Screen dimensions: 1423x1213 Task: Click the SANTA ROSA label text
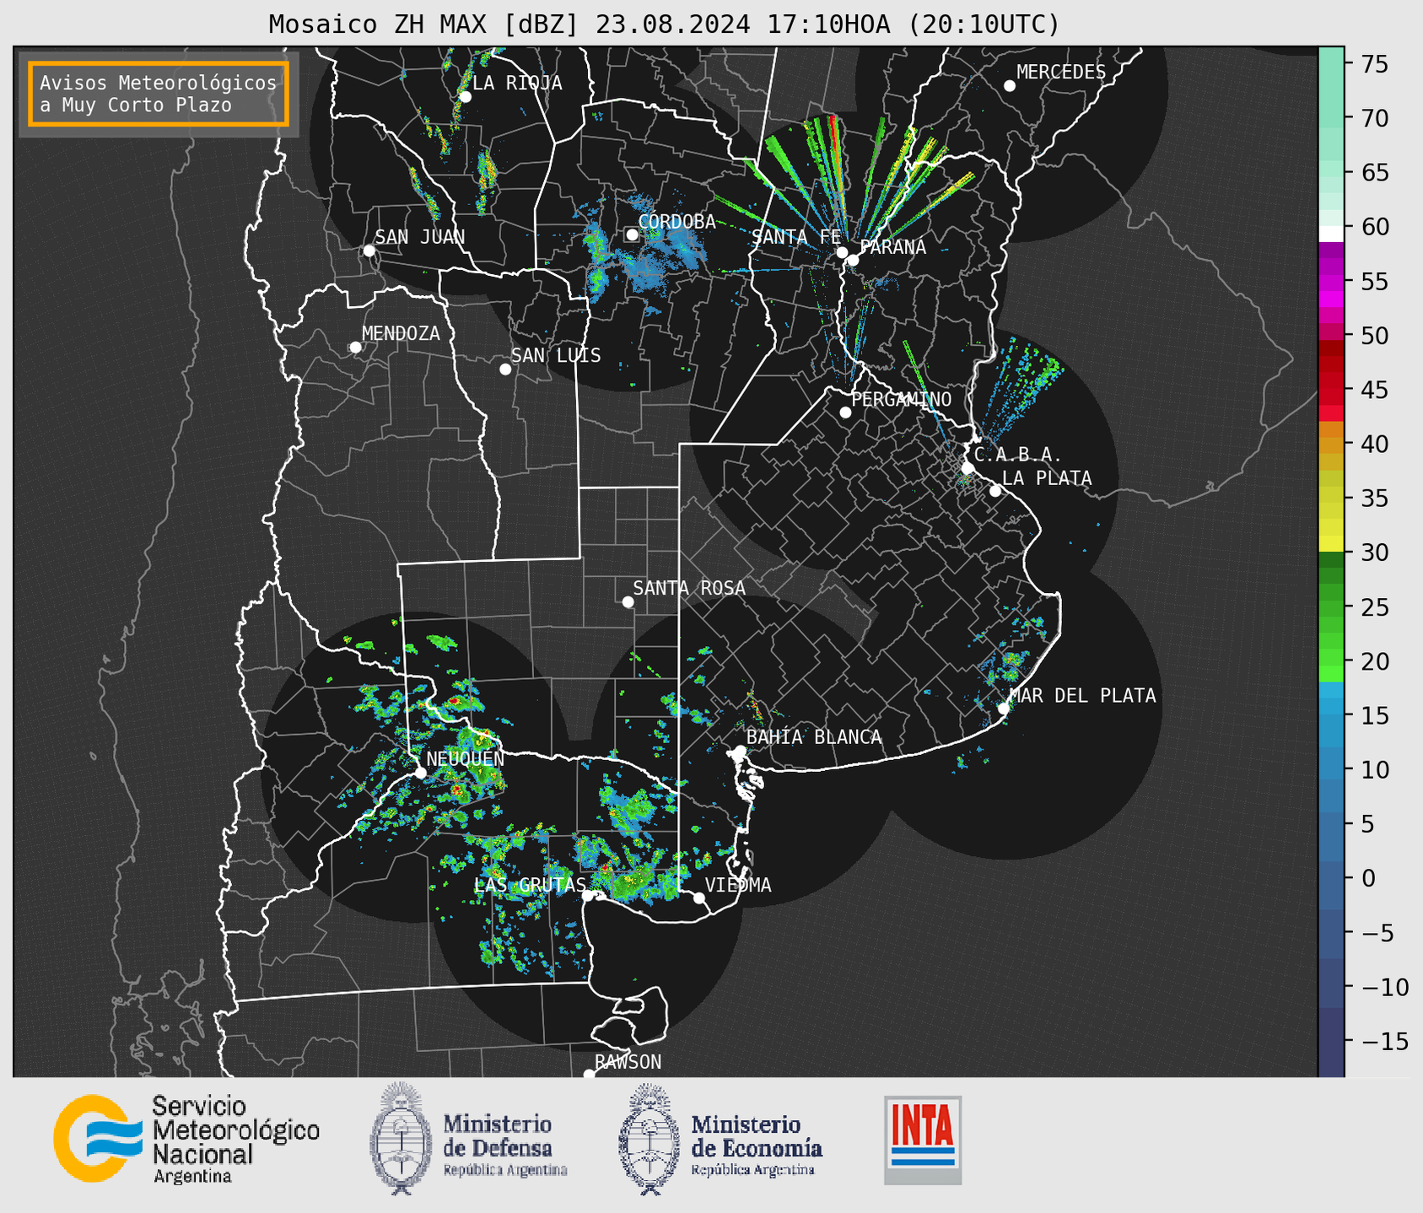point(689,588)
